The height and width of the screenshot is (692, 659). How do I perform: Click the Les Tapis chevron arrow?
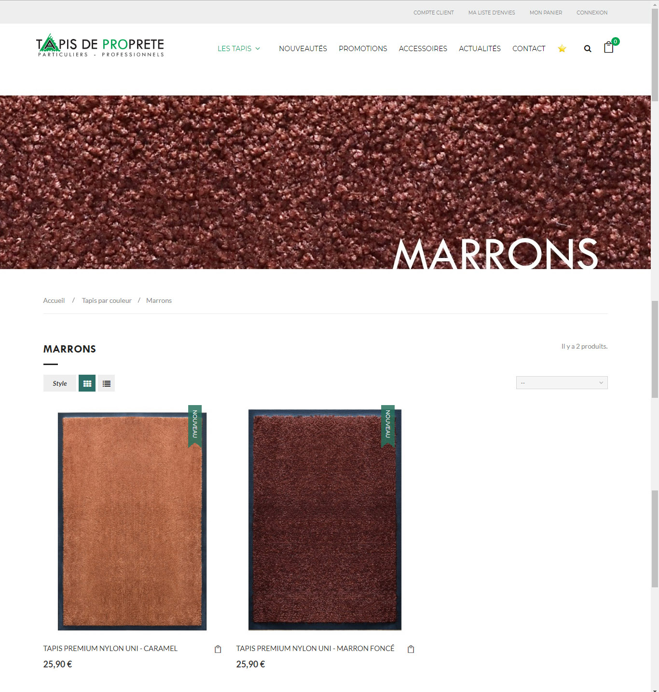[258, 49]
